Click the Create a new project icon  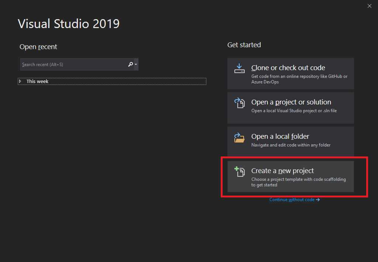(x=239, y=172)
